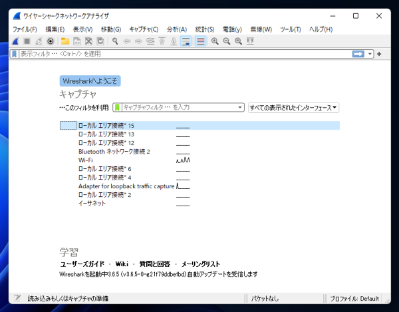This screenshot has height=312, width=399.
Task: Add a filter button with the plus icon
Action: click(379, 54)
